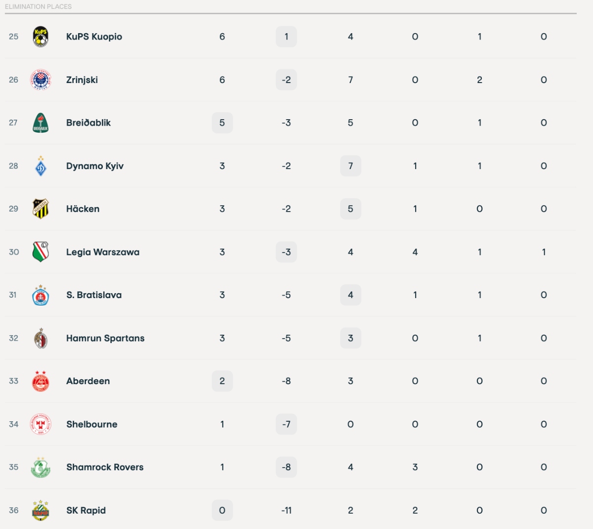Click the Zrinjski club crest
The image size is (593, 529).
coord(41,79)
